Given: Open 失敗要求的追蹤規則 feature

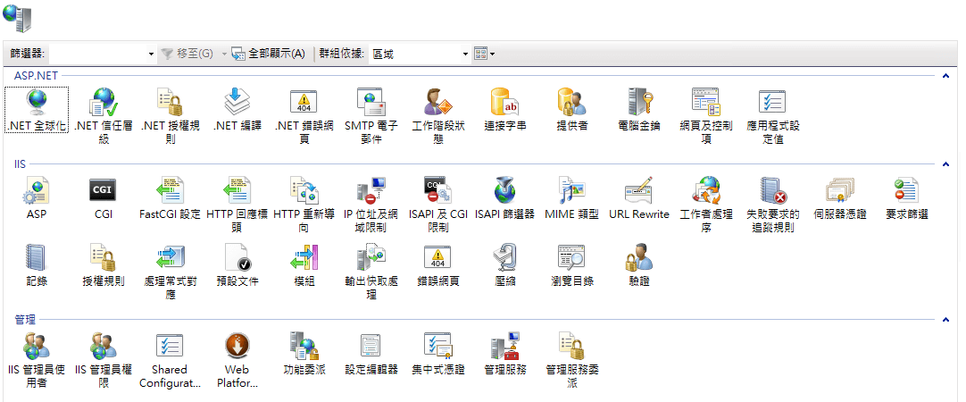Looking at the screenshot, I should click(x=772, y=204).
